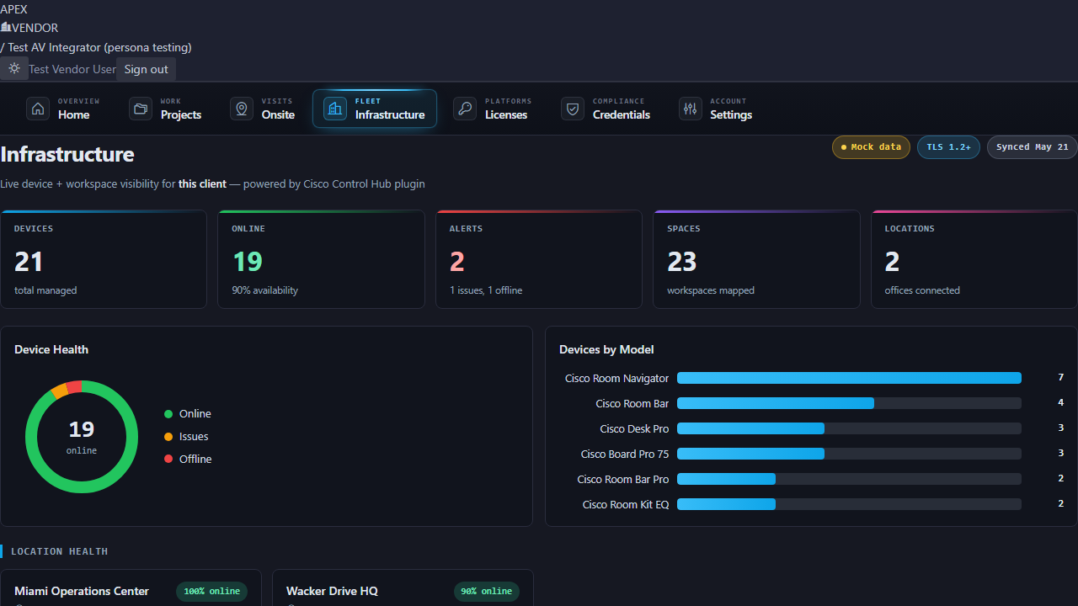Click the Cisco Room Bar Pro bar
The image size is (1078, 606).
tap(849, 480)
